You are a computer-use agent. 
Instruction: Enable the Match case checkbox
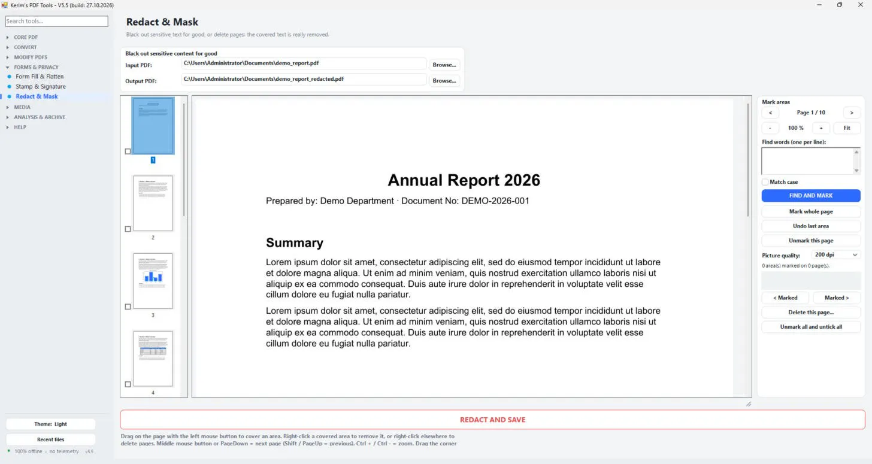765,182
